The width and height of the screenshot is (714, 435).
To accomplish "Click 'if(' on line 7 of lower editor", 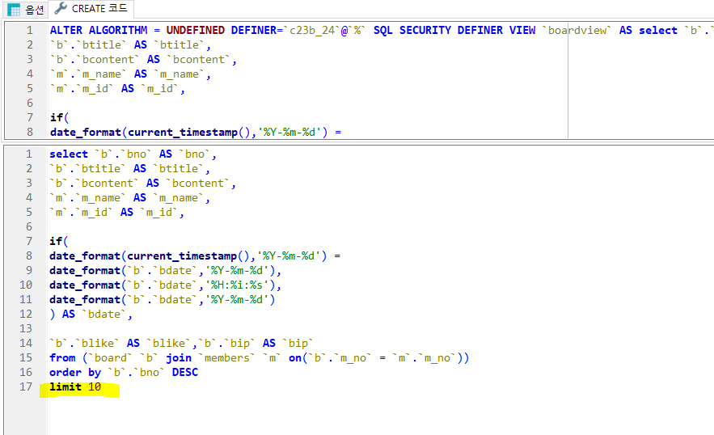I will (x=59, y=241).
